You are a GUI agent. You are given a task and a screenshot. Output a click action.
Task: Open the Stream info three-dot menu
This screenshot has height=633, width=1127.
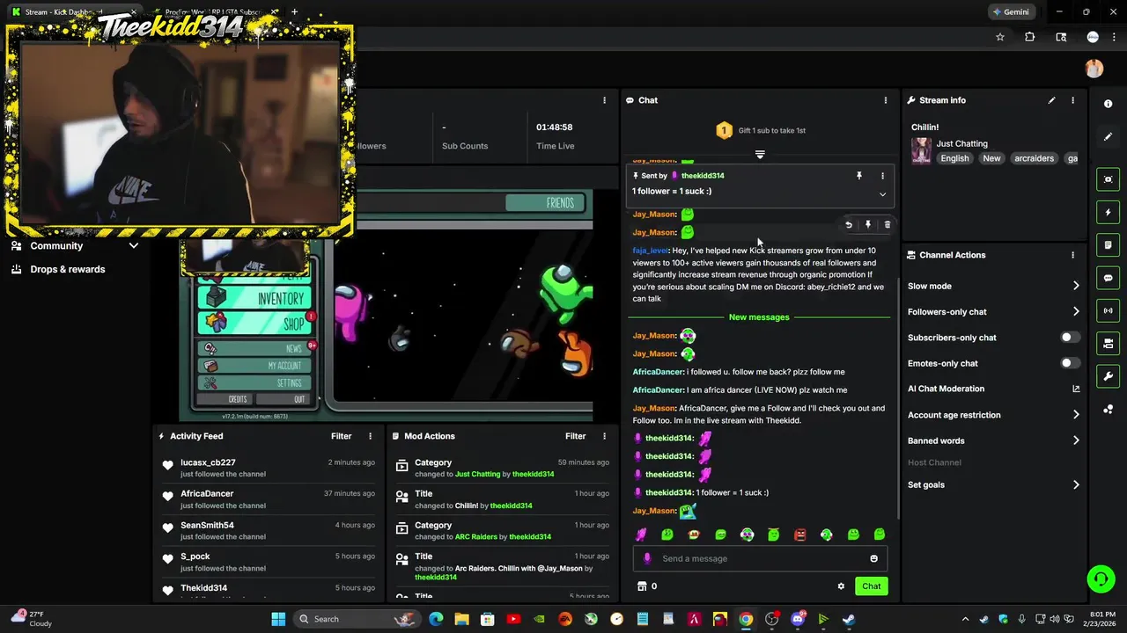click(1072, 100)
